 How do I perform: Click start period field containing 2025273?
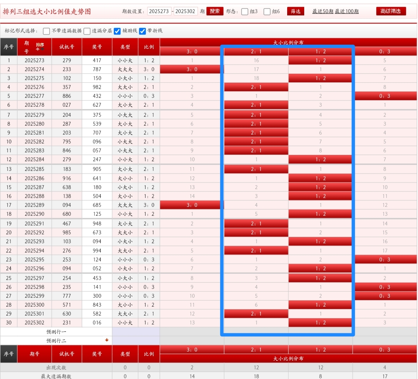coord(159,11)
